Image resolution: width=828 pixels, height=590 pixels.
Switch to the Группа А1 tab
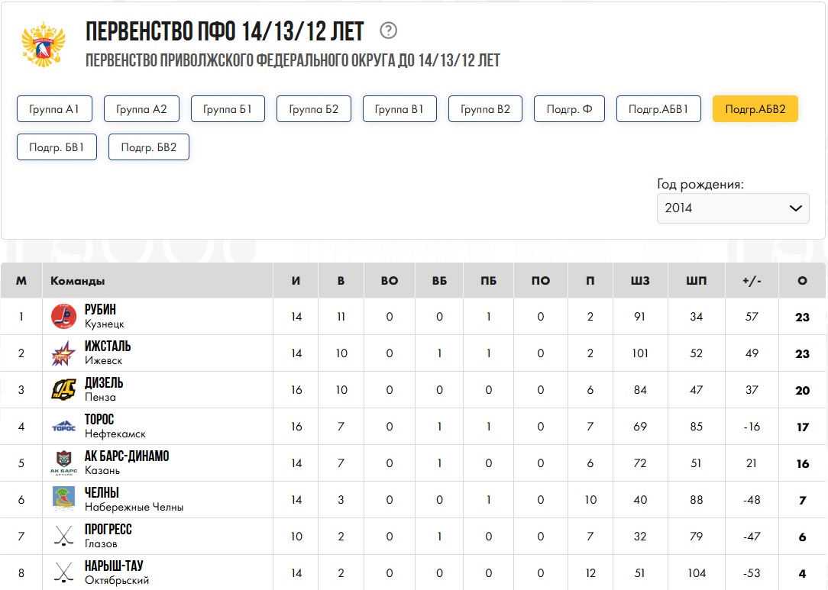tap(55, 109)
